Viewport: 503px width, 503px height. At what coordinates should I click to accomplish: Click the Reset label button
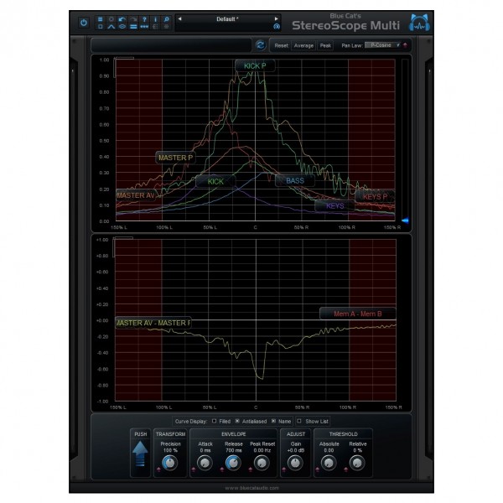pyautogui.click(x=282, y=45)
